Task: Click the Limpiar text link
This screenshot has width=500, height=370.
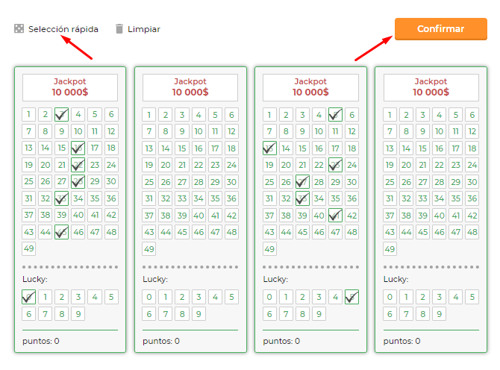Action: tap(144, 29)
